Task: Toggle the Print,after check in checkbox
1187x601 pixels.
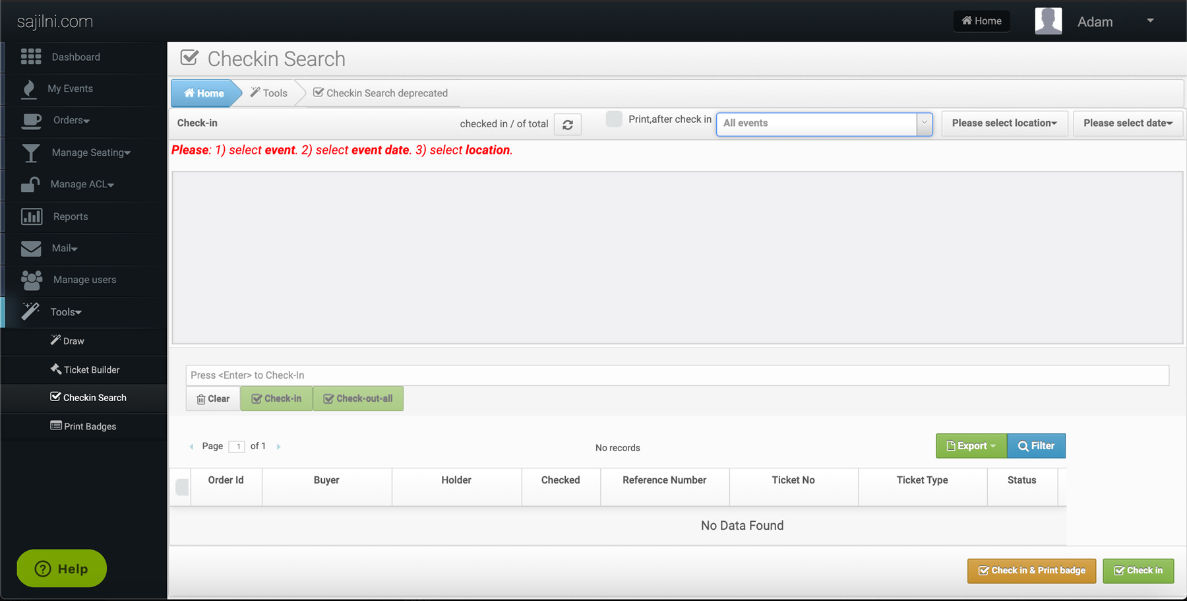Action: (x=614, y=119)
